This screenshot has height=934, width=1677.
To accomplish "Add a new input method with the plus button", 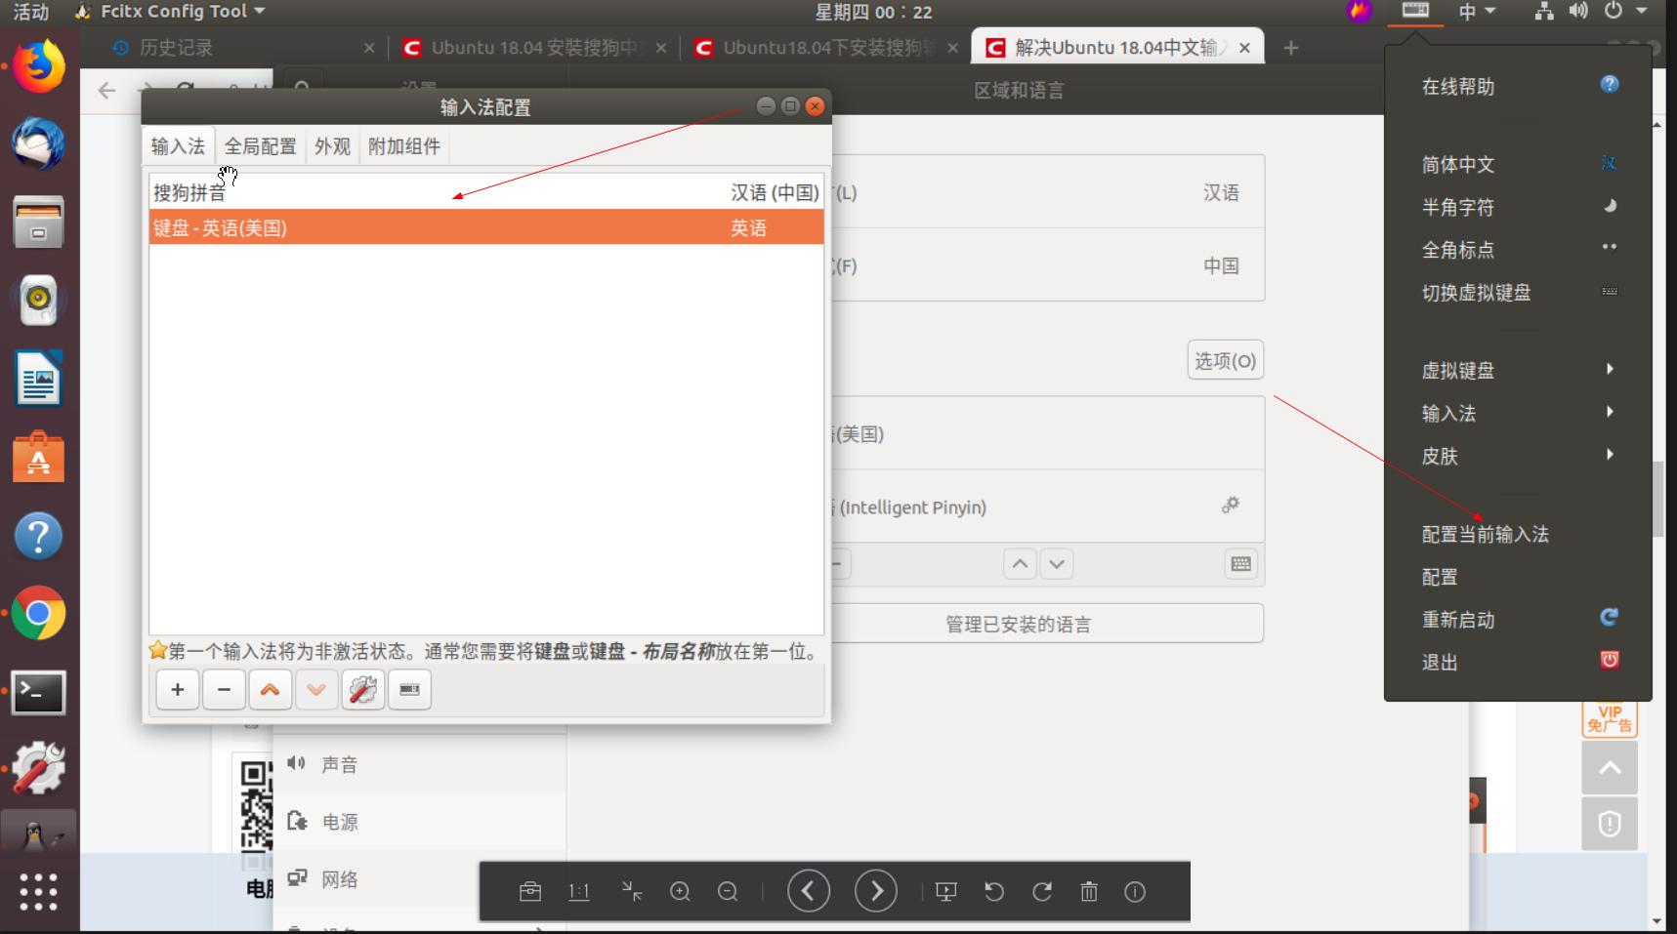I will pyautogui.click(x=177, y=689).
